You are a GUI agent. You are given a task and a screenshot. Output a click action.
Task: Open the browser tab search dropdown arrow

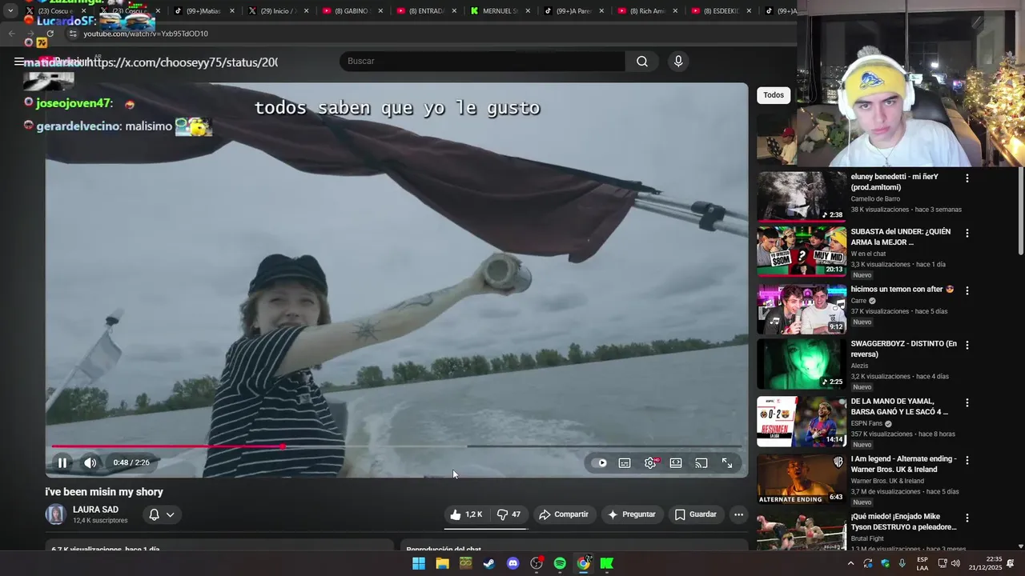pyautogui.click(x=10, y=10)
